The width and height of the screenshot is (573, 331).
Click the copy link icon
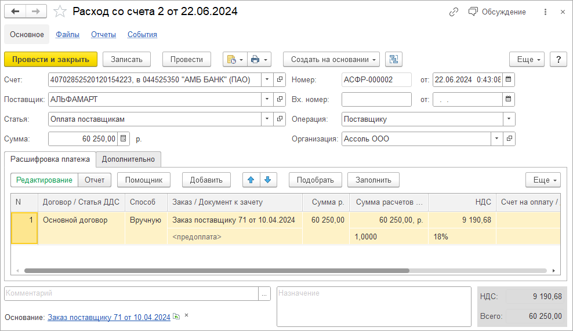(x=454, y=12)
